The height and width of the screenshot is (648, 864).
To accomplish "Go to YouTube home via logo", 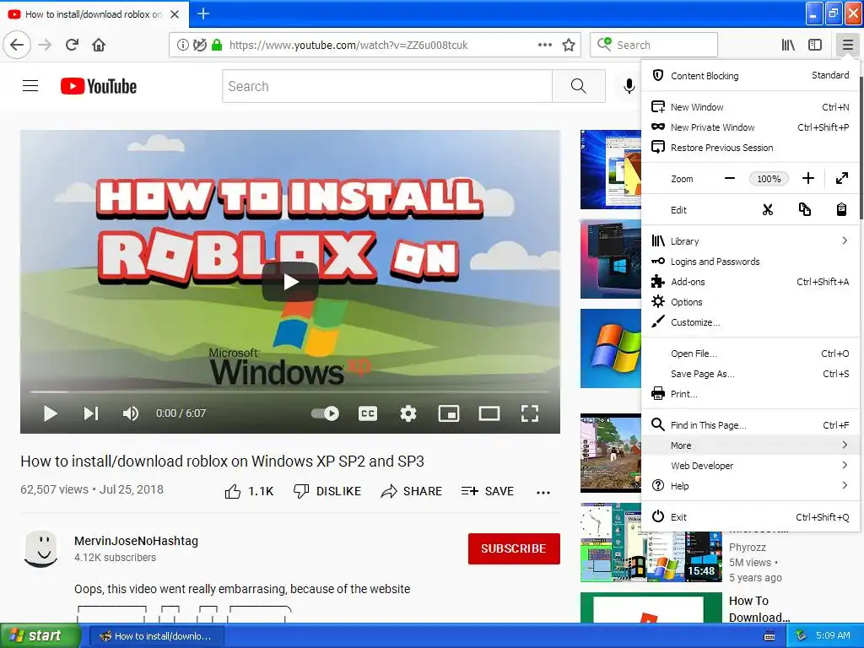I will (x=99, y=86).
